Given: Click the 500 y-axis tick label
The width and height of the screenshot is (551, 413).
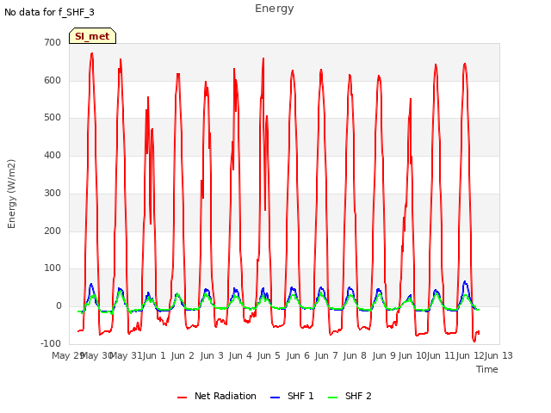Looking at the screenshot, I should pos(53,118).
